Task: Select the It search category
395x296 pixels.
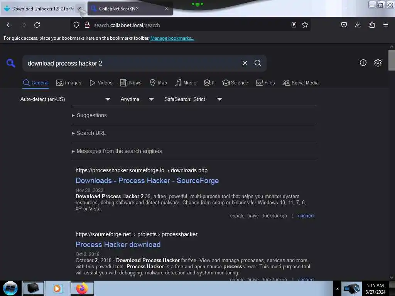Action: 209,83
